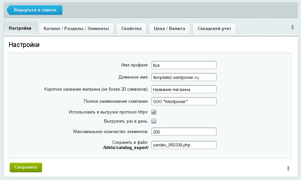Select the 'Складской учет' tab
301x180 pixels.
pos(214,28)
